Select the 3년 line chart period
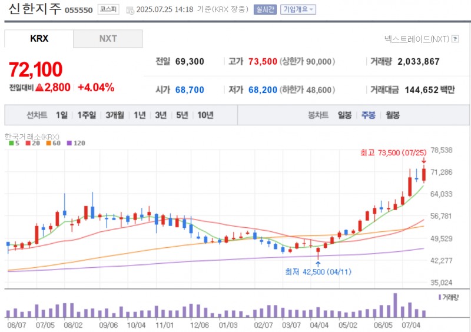This screenshot has width=471, height=332. click(x=161, y=115)
